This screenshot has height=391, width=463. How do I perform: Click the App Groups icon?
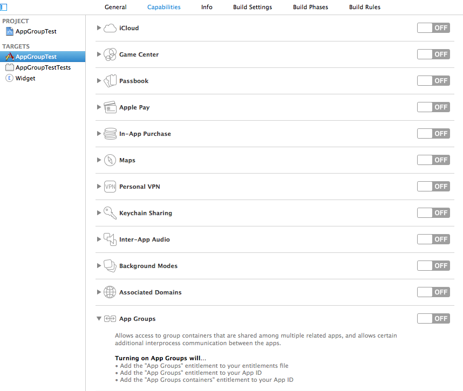[110, 319]
